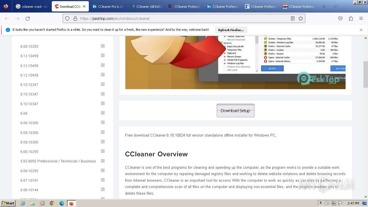Click the clock showing 2:47 PM
The height and width of the screenshot is (207, 368).
click(353, 203)
